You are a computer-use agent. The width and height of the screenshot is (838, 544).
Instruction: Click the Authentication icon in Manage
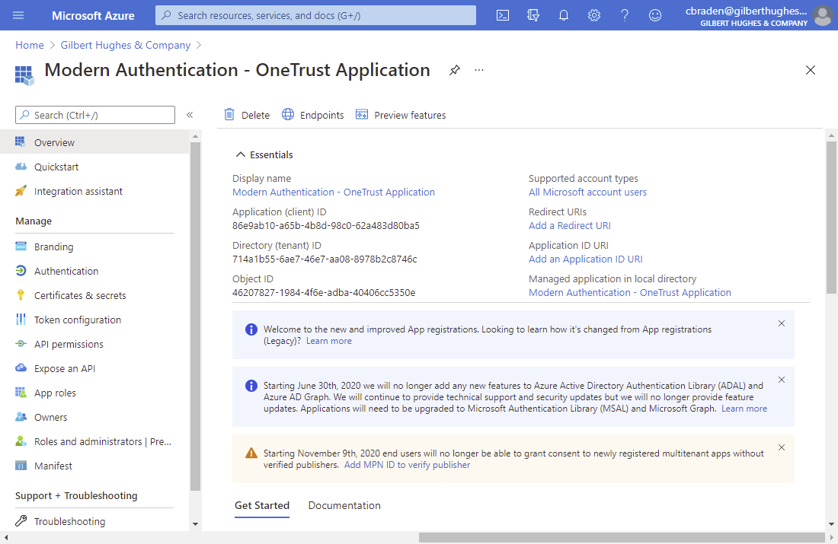(x=21, y=271)
